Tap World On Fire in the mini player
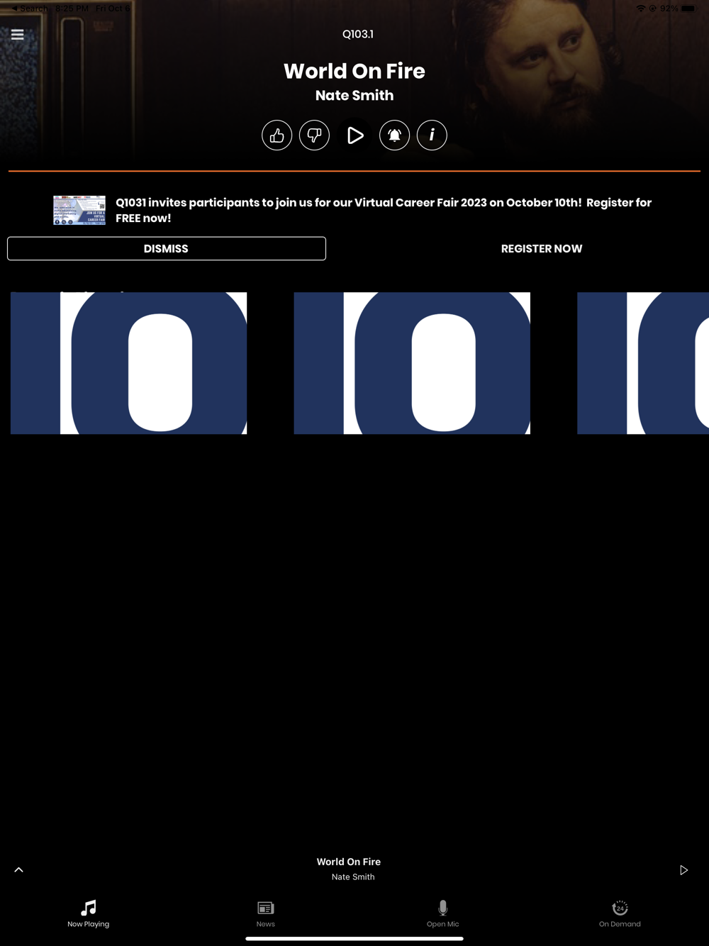The width and height of the screenshot is (709, 946). [349, 862]
